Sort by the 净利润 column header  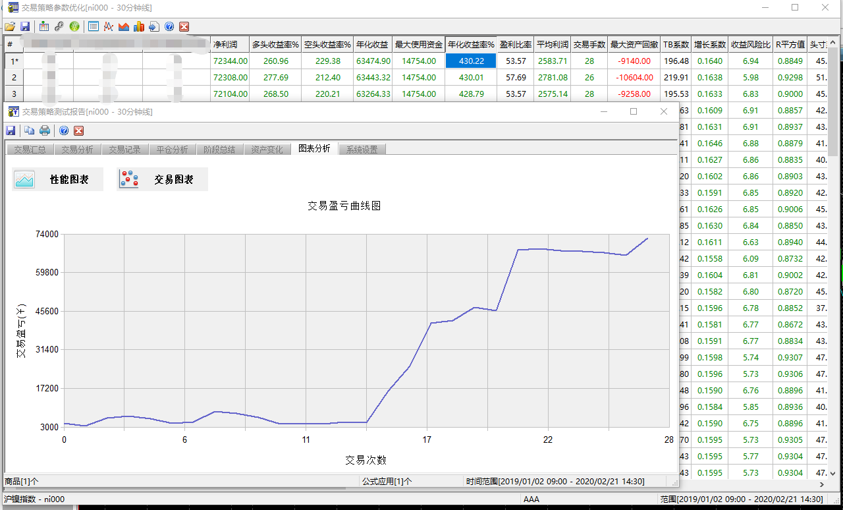coord(230,45)
